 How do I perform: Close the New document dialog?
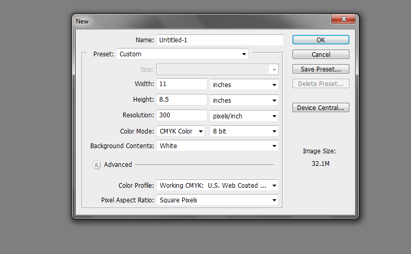click(343, 20)
